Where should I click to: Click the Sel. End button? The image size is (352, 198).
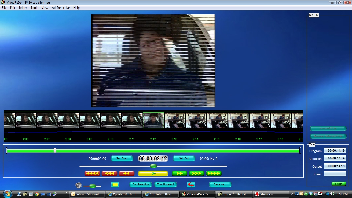(x=184, y=159)
